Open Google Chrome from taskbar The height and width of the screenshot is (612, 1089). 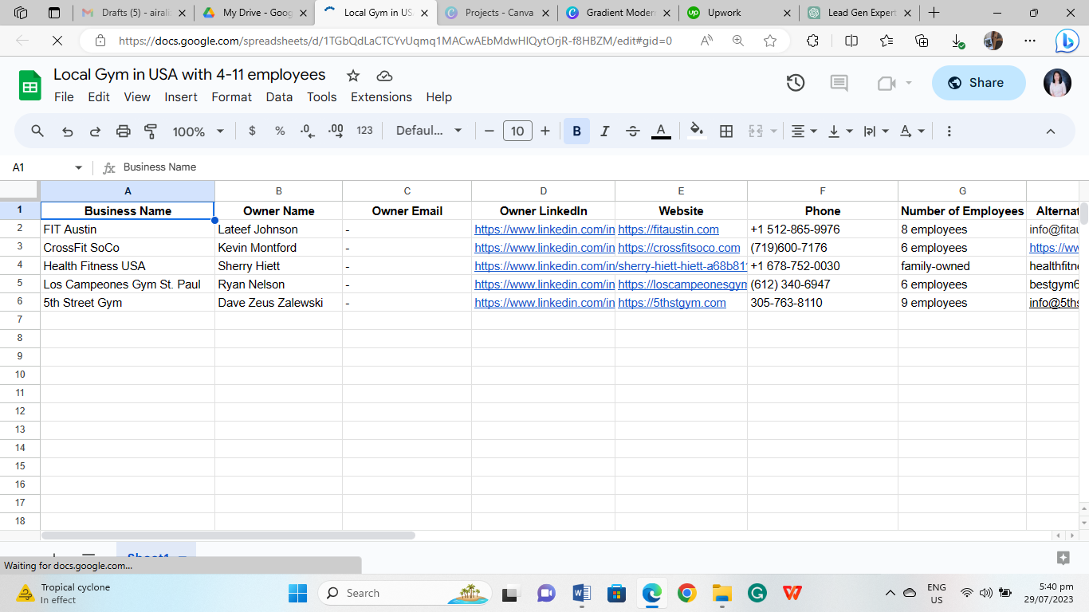click(x=686, y=593)
